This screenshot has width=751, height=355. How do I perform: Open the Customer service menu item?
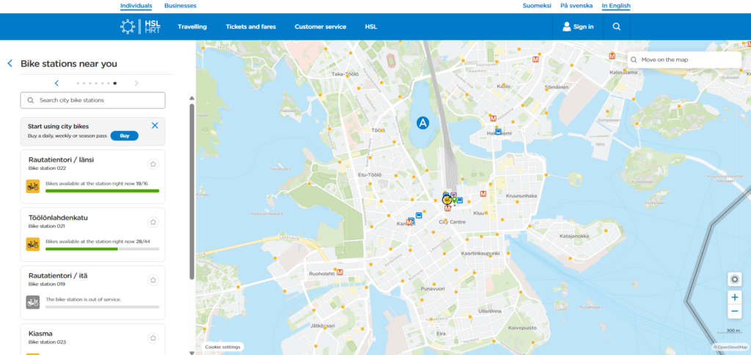pos(320,27)
